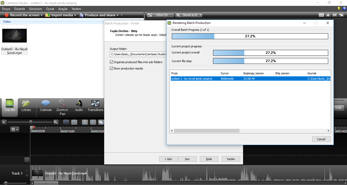The height and width of the screenshot is (185, 347).
Task: Click the add track plus button
Action: [27, 160]
